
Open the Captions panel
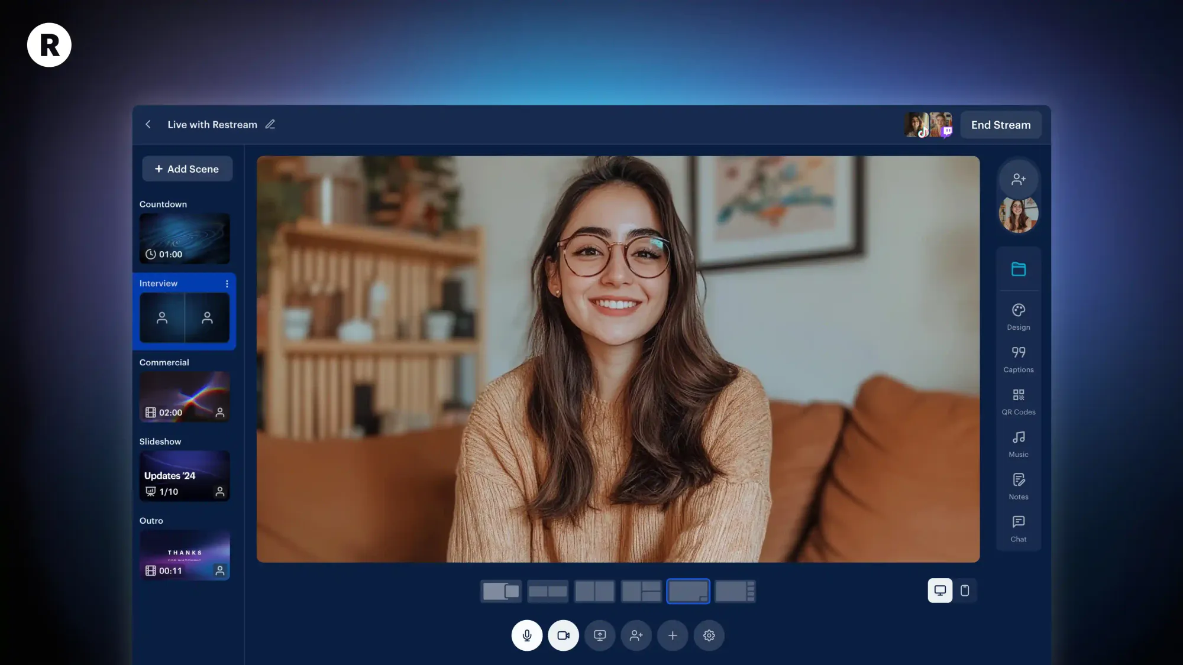1018,359
